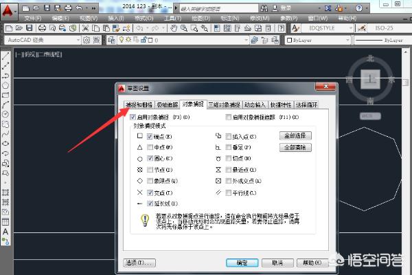Switch to the 捕捉和栅格 tab

138,104
